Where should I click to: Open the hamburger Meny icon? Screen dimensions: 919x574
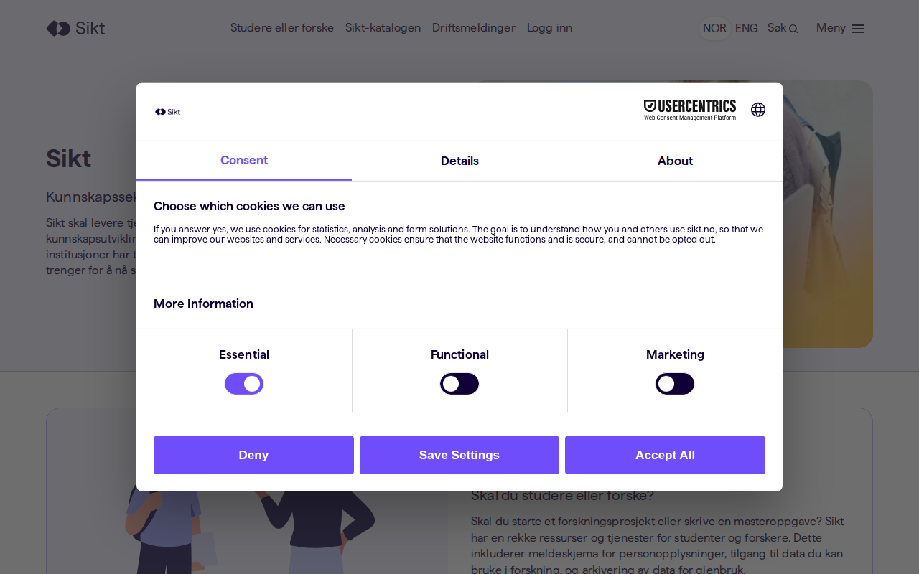point(857,29)
